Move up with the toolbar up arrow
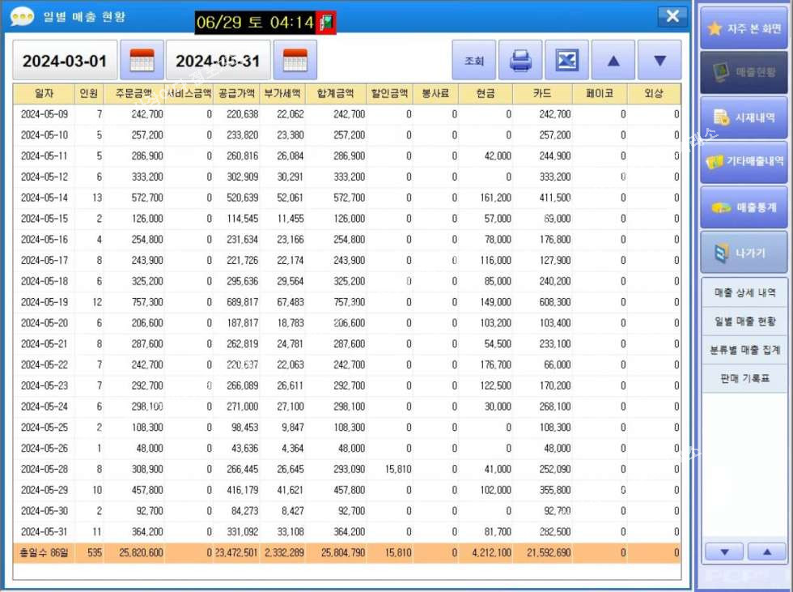 [613, 60]
